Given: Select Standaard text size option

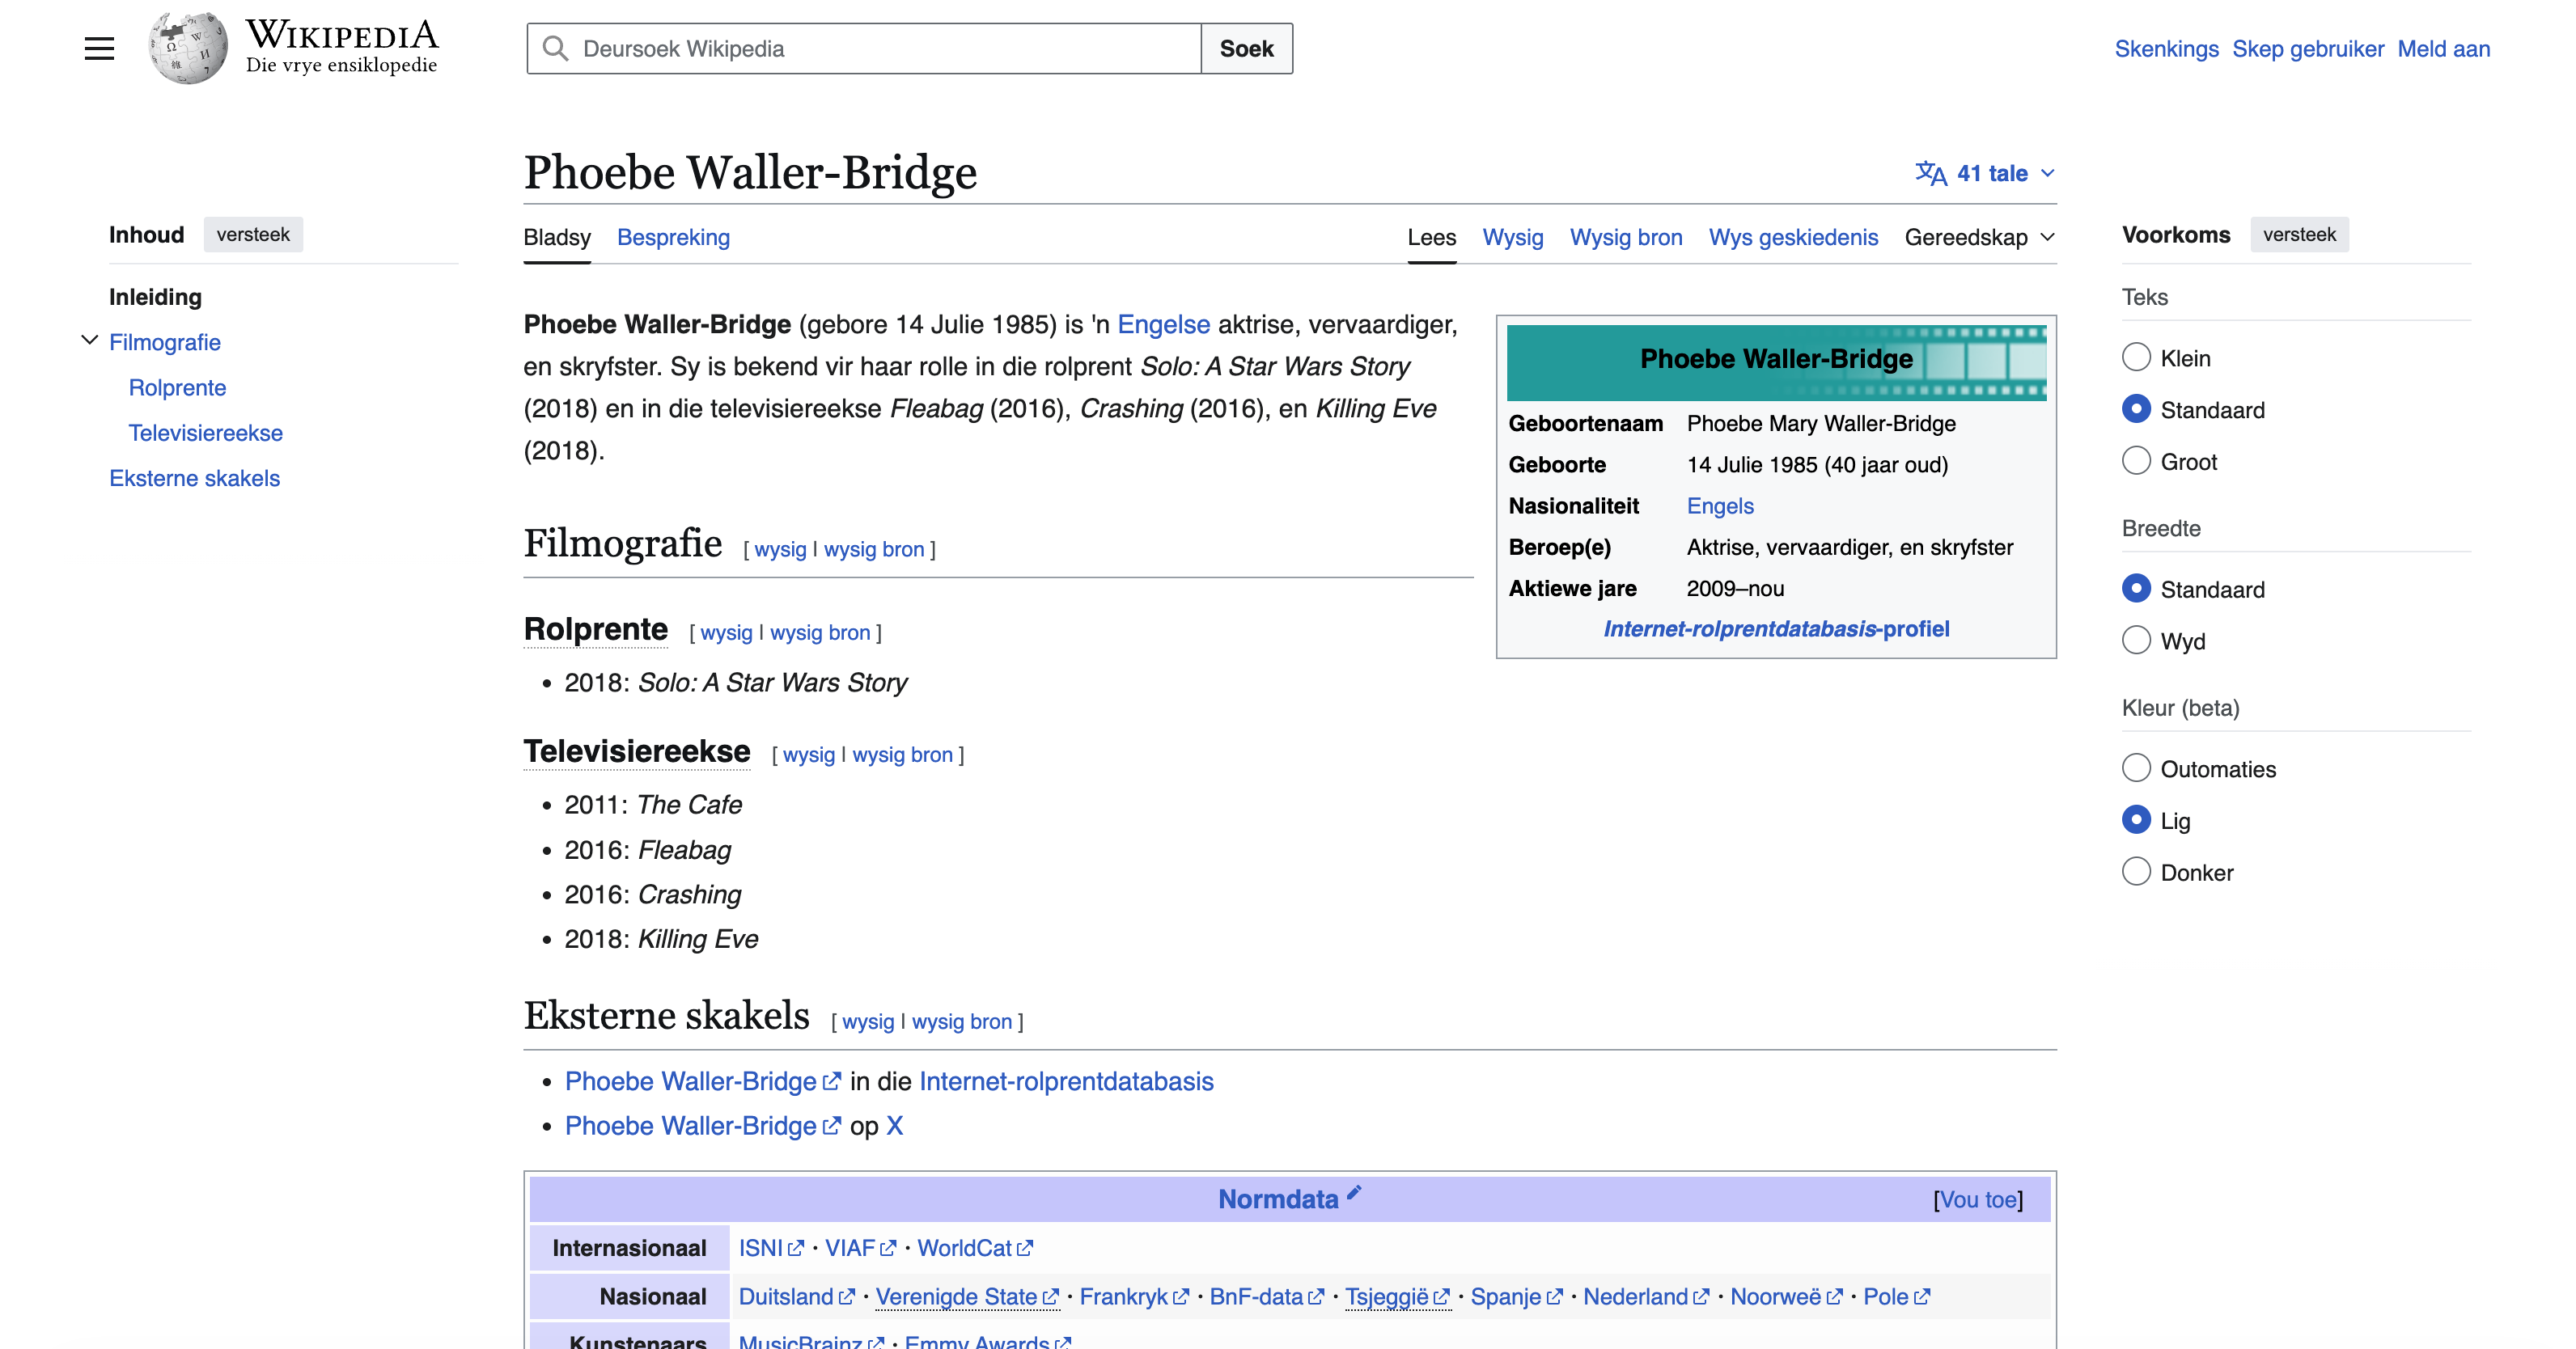Looking at the screenshot, I should pyautogui.click(x=2136, y=409).
